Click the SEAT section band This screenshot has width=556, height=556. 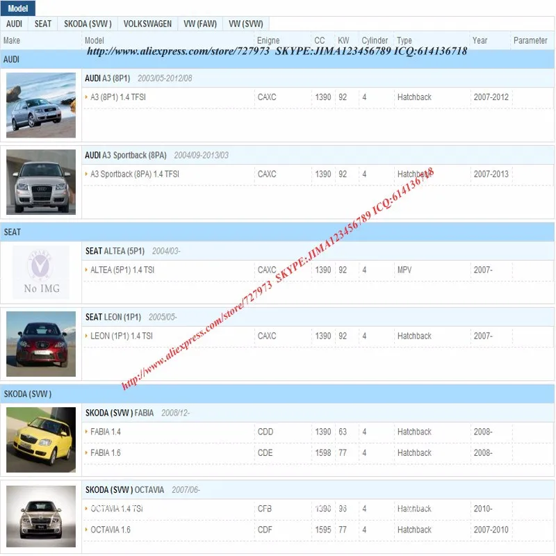(277, 232)
